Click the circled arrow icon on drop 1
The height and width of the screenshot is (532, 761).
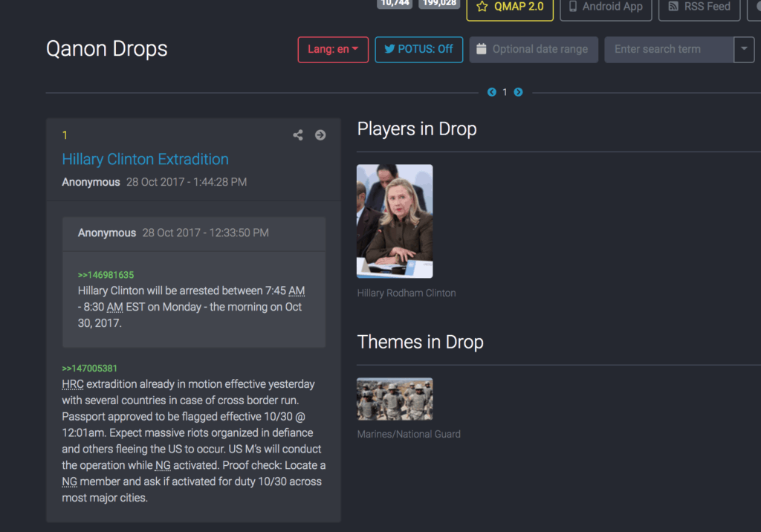tap(320, 135)
